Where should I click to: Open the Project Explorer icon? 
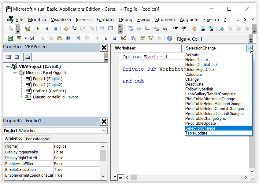coord(133,39)
